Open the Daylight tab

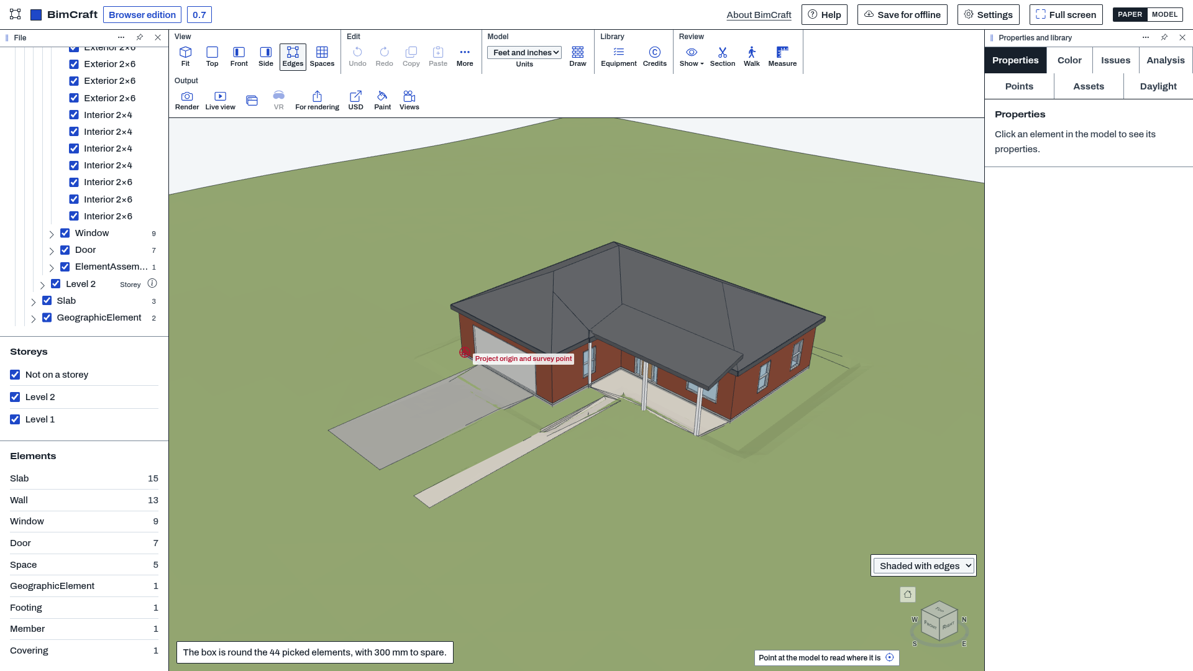point(1158,86)
